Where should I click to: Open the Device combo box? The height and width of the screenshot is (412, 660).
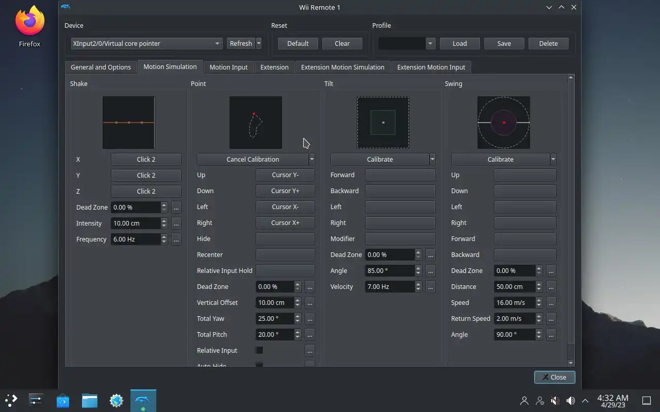coord(146,43)
